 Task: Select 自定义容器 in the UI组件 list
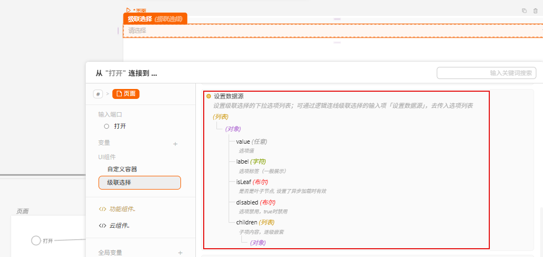(122, 169)
